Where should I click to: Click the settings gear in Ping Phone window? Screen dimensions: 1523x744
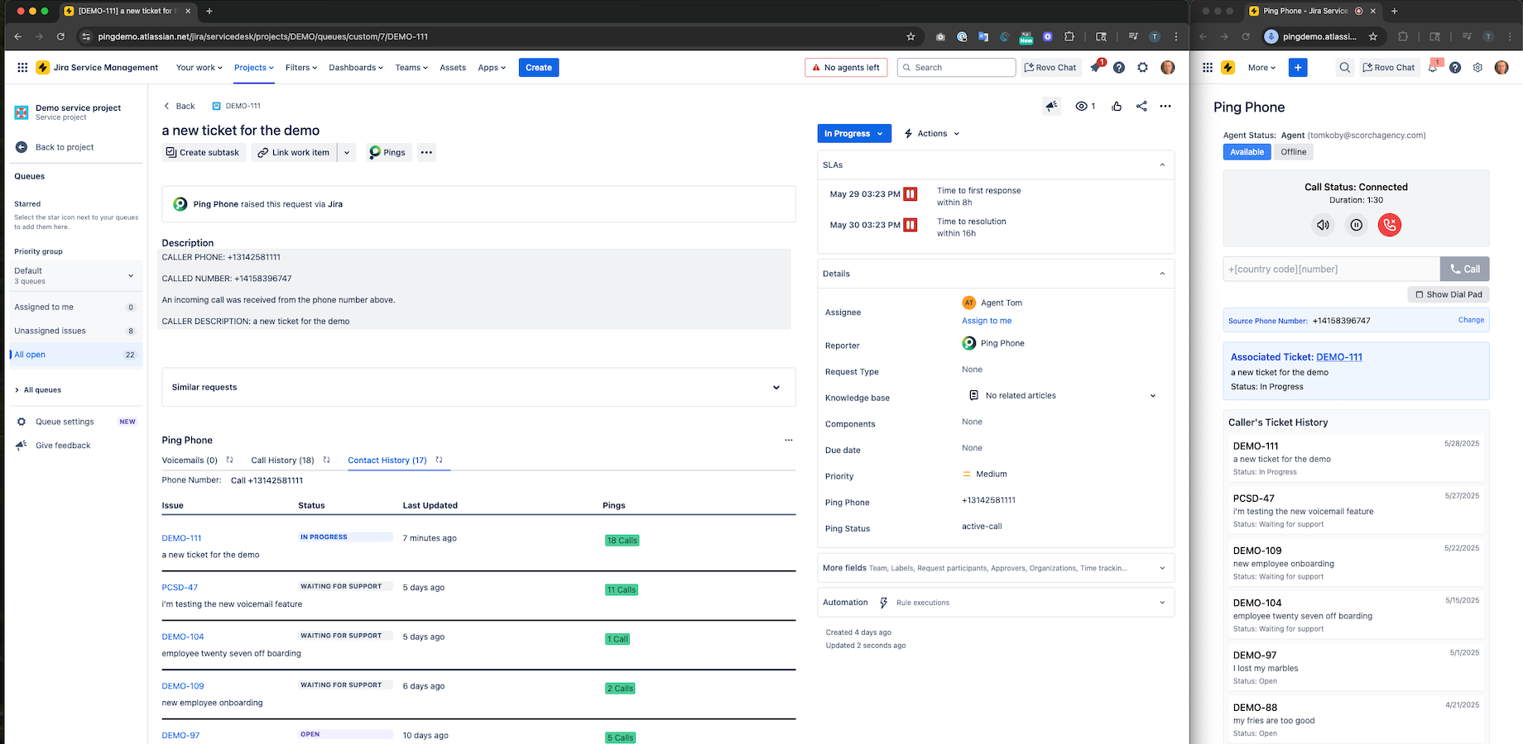tap(1477, 68)
